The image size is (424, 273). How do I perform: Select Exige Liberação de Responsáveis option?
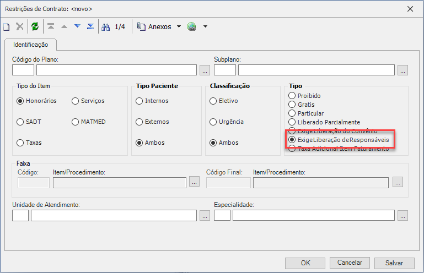click(x=339, y=140)
